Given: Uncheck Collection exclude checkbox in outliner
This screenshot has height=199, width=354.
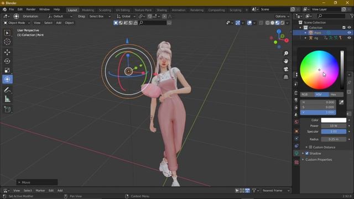Looking at the screenshot, I should click(x=344, y=28).
